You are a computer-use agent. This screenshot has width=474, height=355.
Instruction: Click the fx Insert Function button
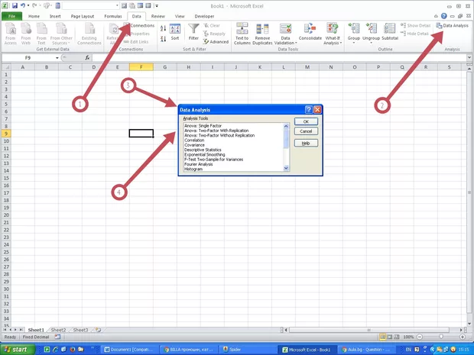pos(87,58)
